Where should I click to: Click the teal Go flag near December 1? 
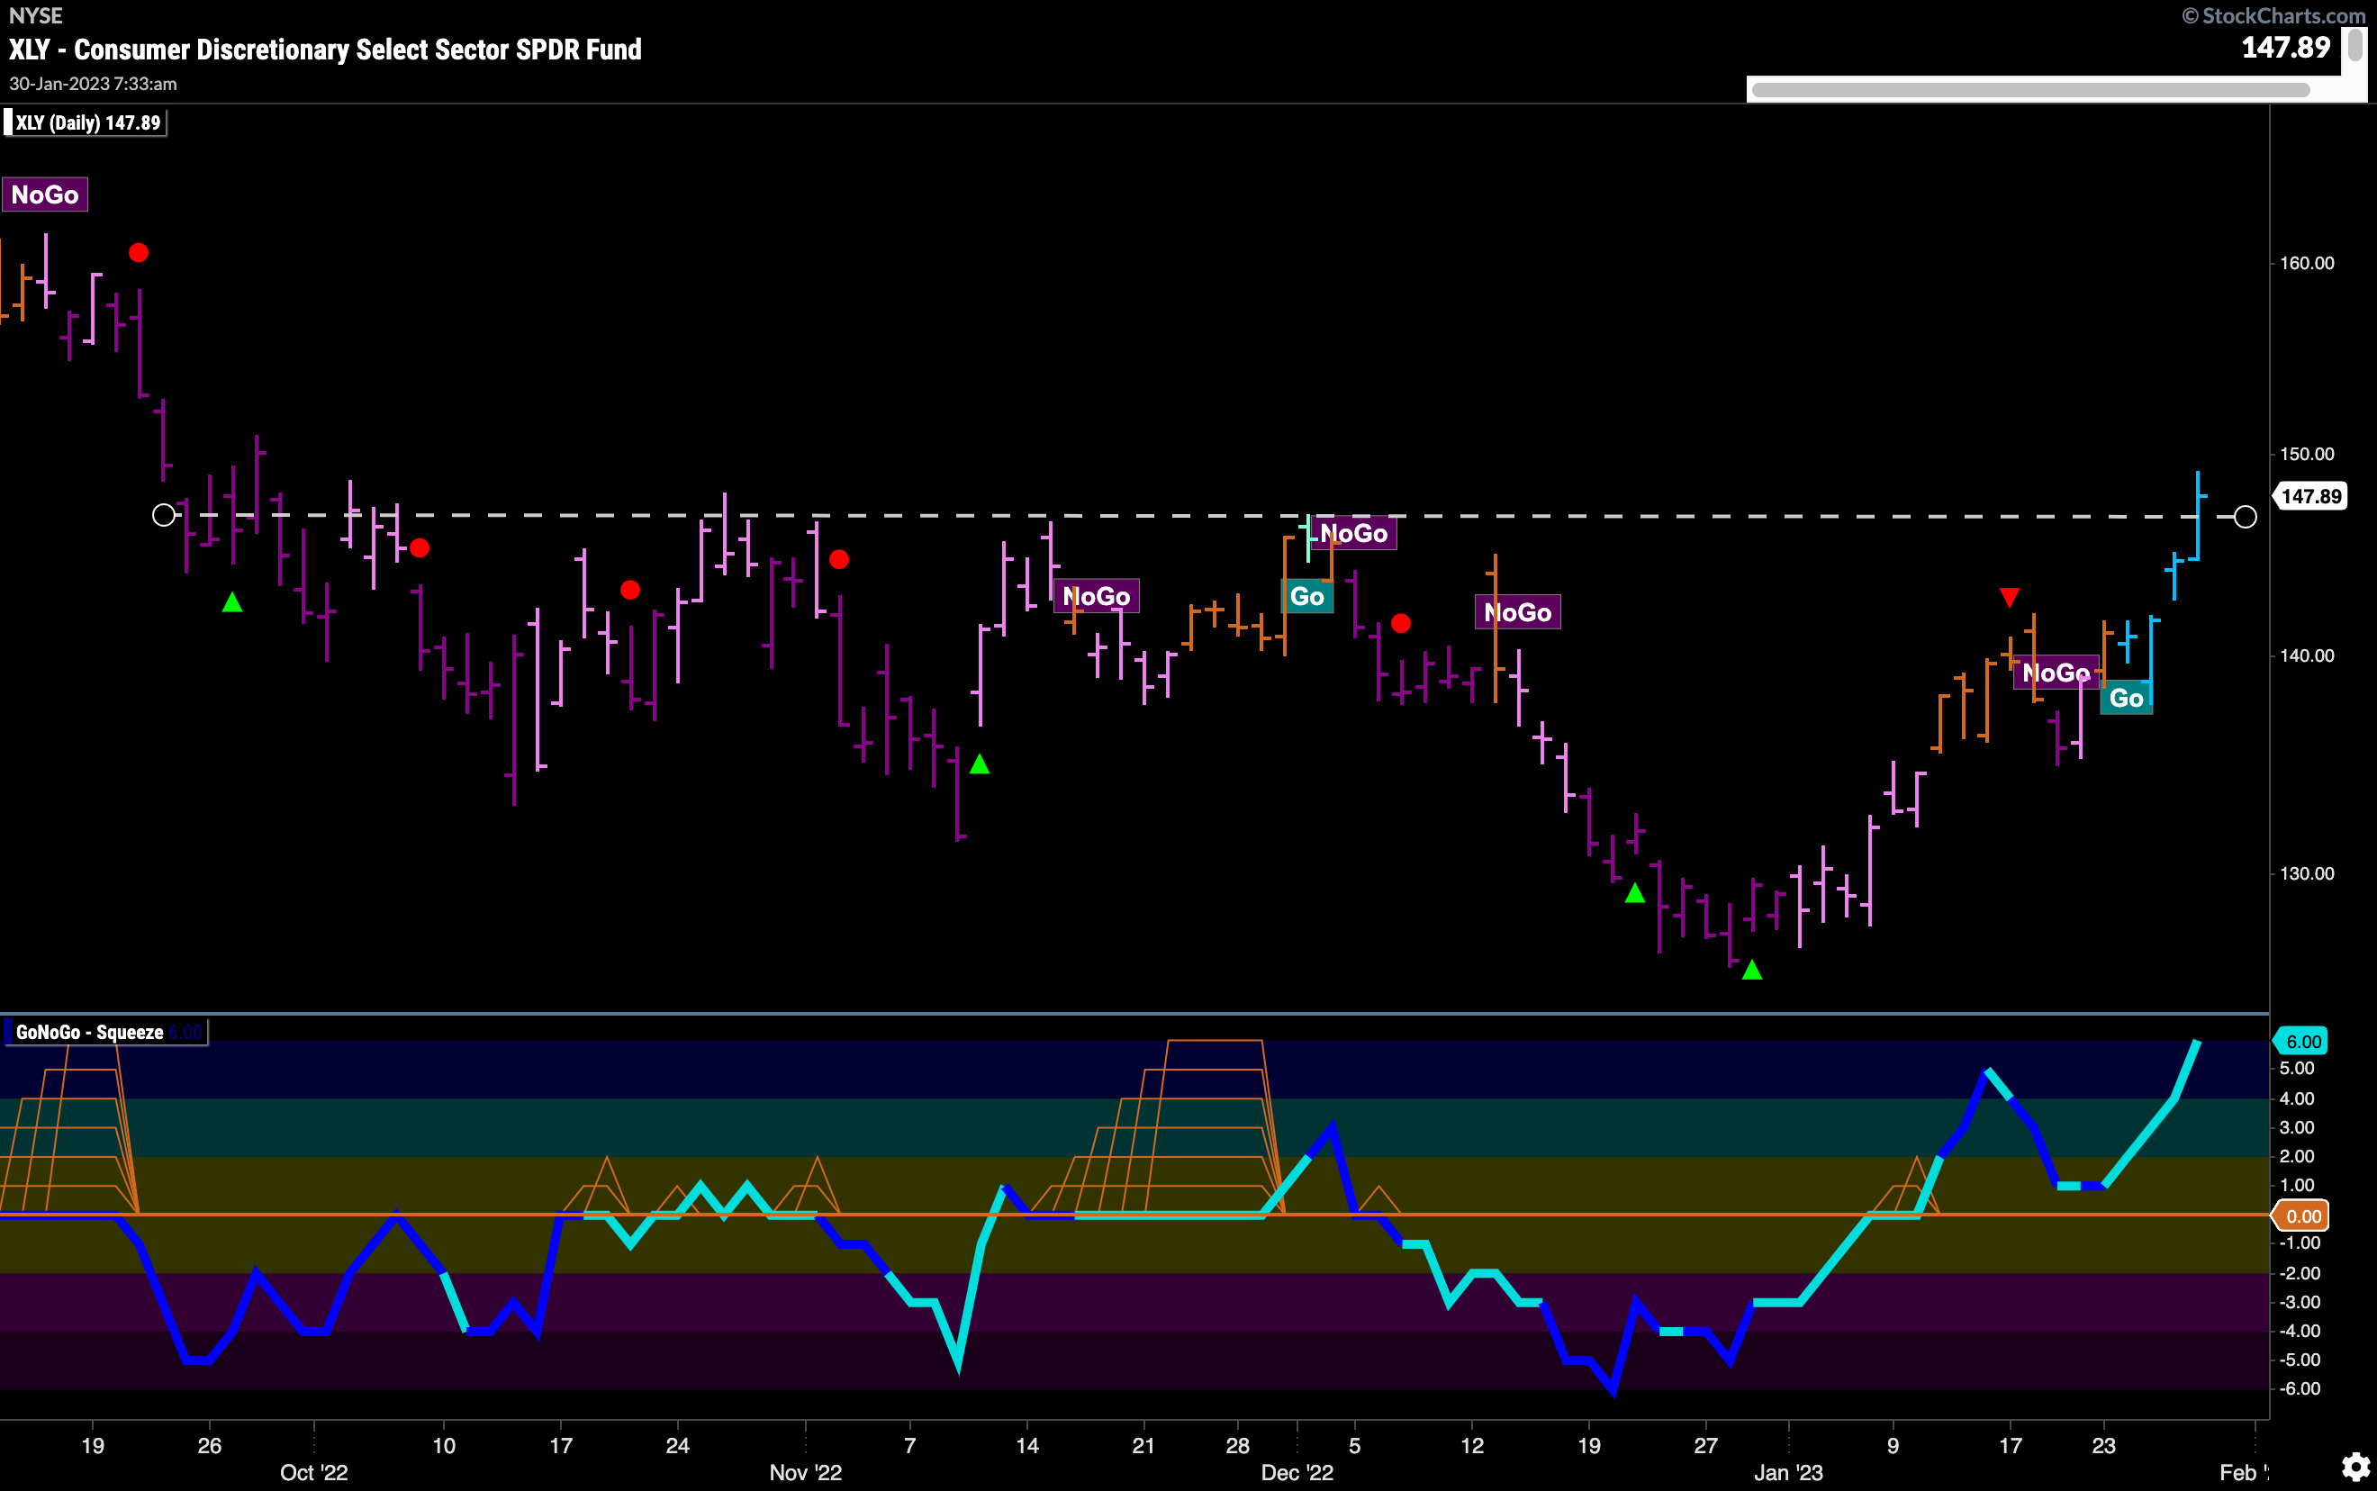pos(1306,596)
